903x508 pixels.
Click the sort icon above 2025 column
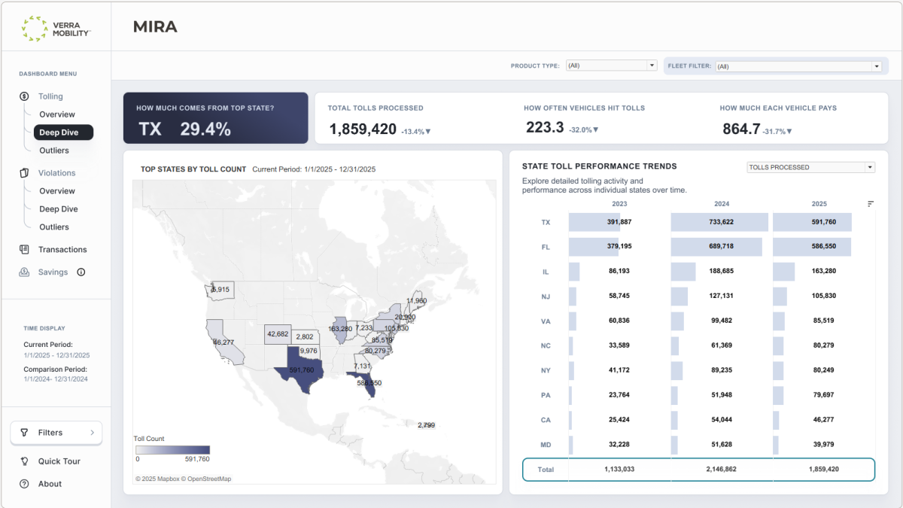tap(871, 204)
